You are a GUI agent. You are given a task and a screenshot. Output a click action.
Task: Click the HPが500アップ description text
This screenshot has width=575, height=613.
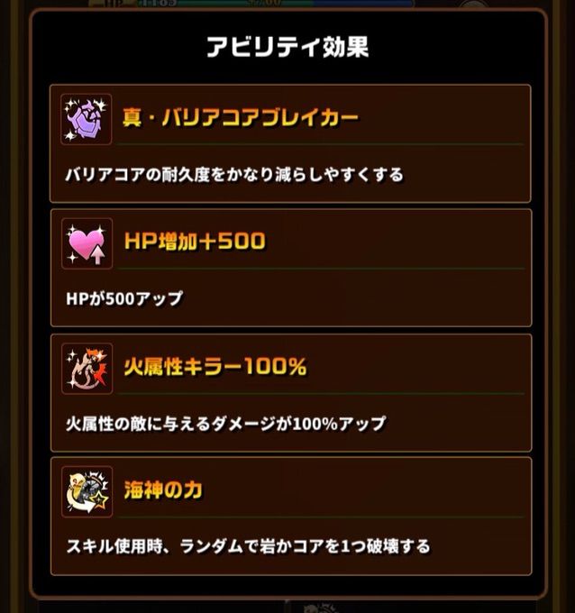(x=124, y=298)
